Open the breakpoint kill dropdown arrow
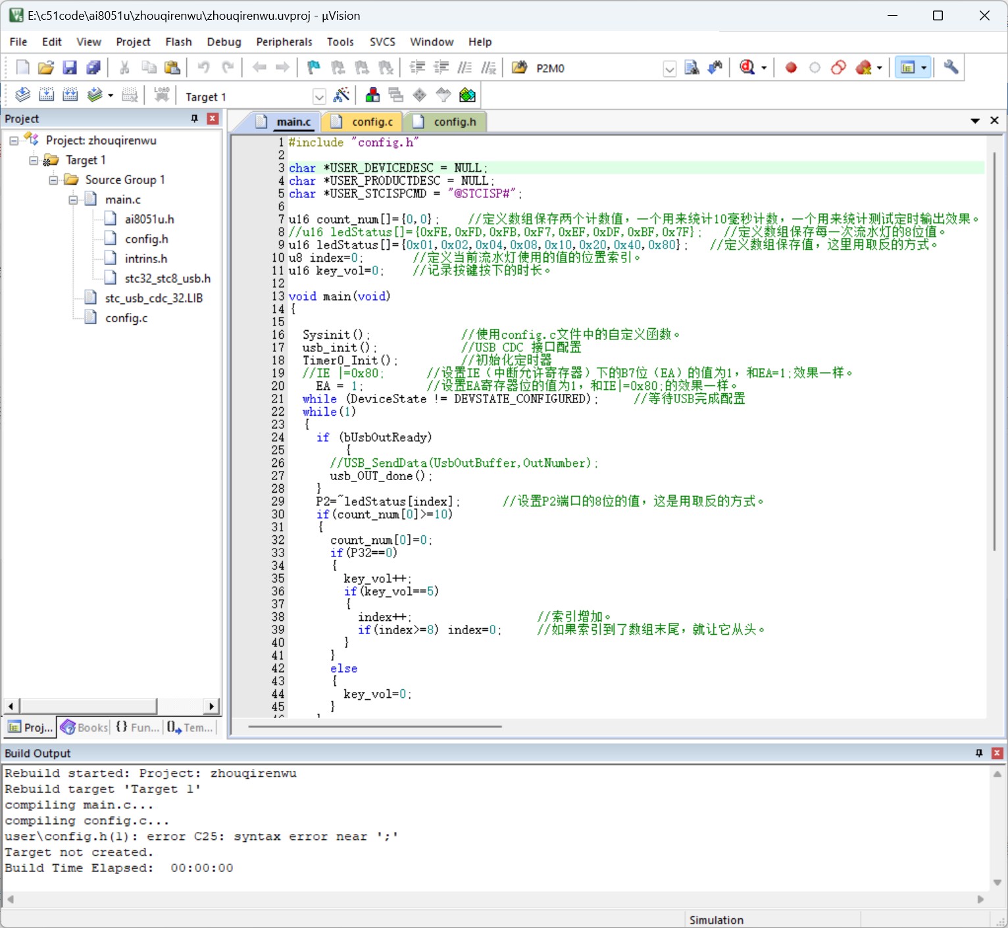 (x=880, y=68)
